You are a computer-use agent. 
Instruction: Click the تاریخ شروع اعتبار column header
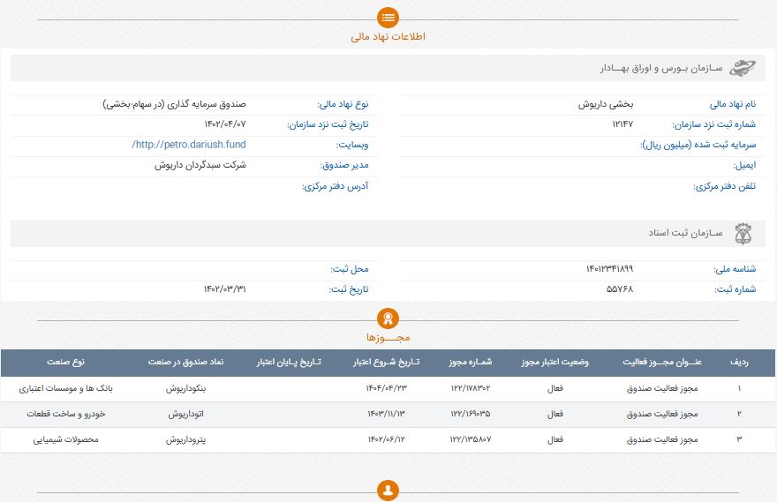386,363
